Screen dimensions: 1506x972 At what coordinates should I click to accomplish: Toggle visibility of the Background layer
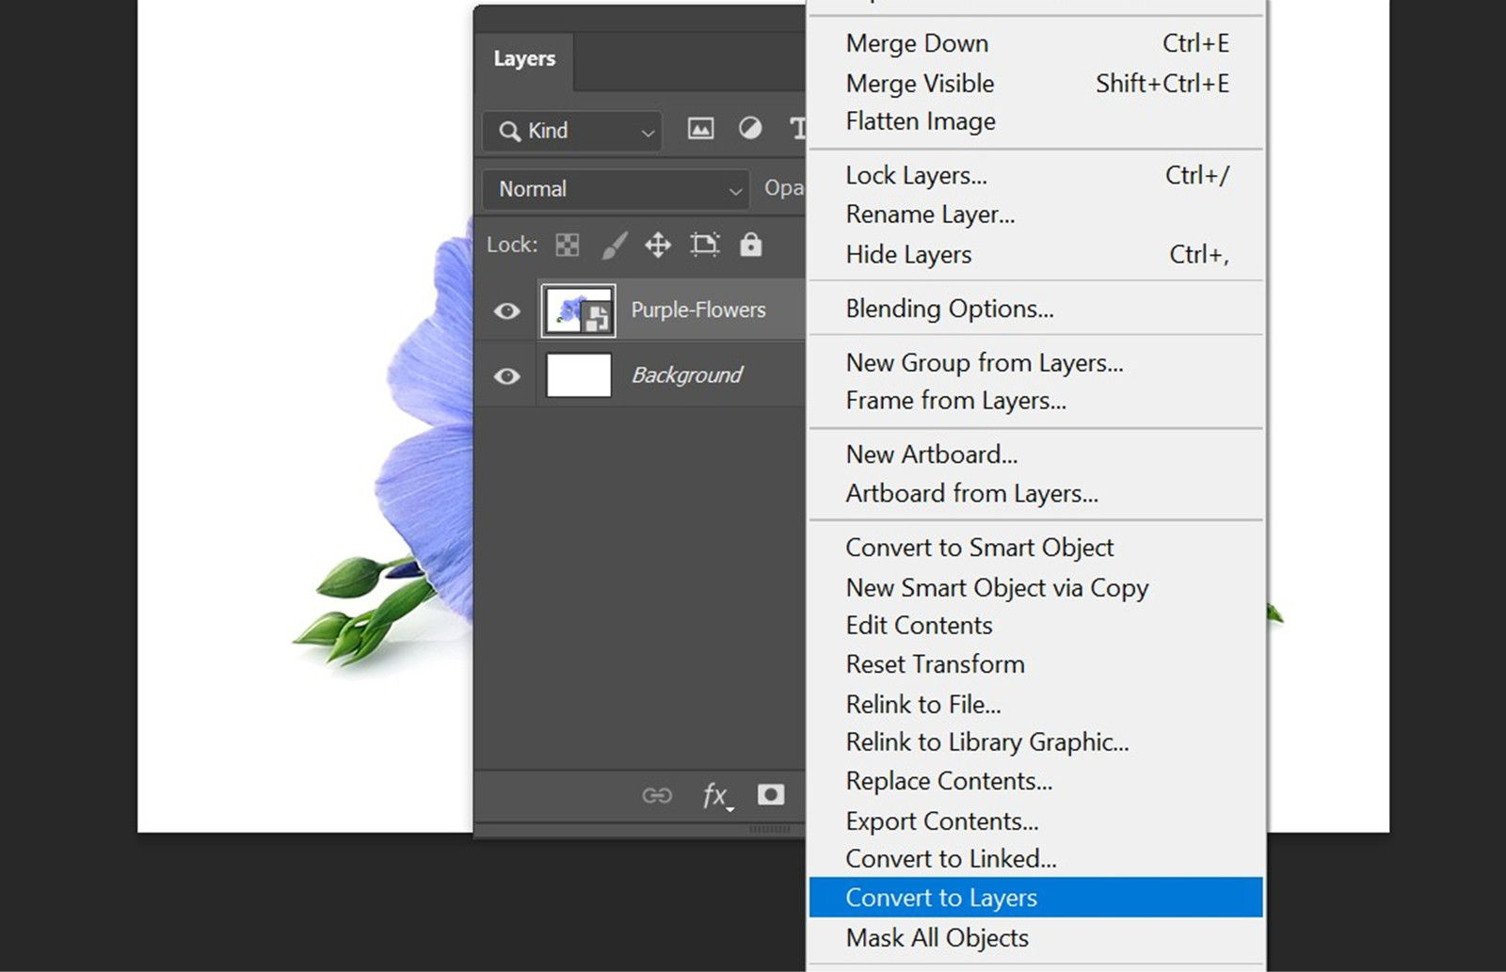pos(505,374)
